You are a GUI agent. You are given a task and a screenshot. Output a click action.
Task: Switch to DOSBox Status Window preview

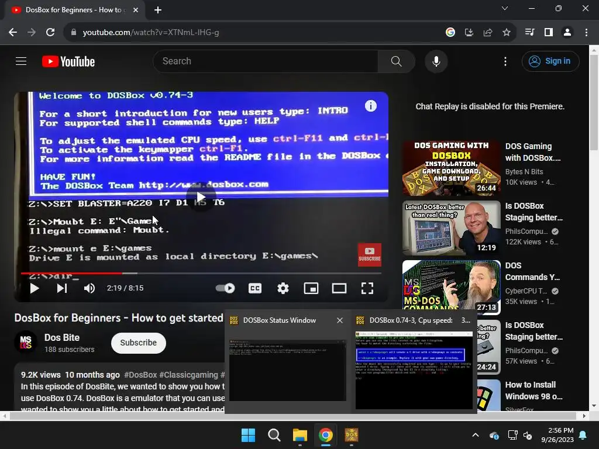pos(288,370)
